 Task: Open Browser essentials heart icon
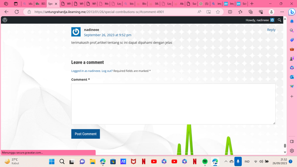tap(261, 12)
